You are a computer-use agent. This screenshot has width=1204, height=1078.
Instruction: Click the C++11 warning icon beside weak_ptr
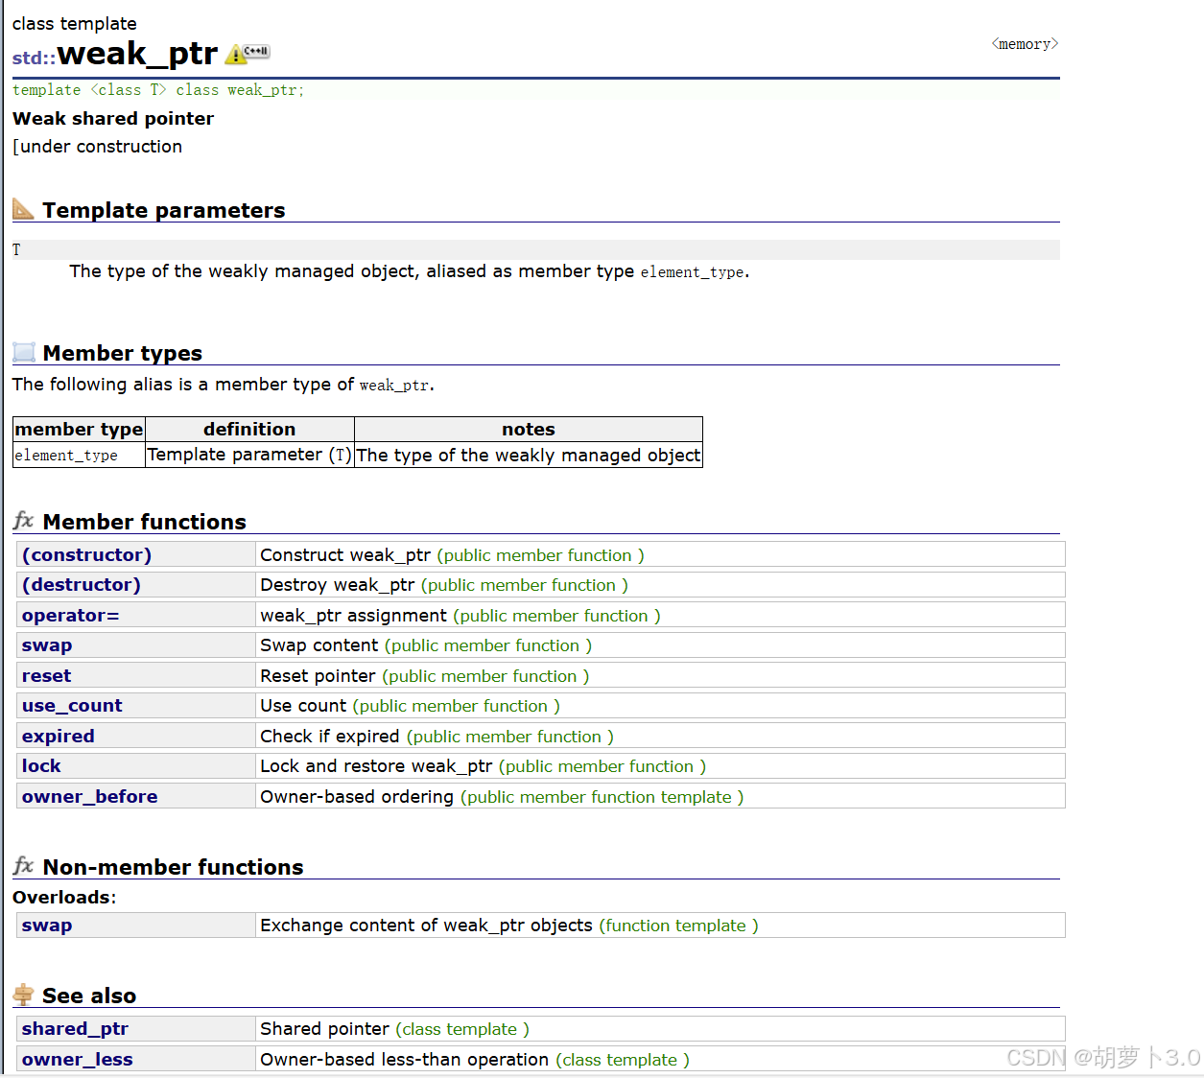(248, 54)
